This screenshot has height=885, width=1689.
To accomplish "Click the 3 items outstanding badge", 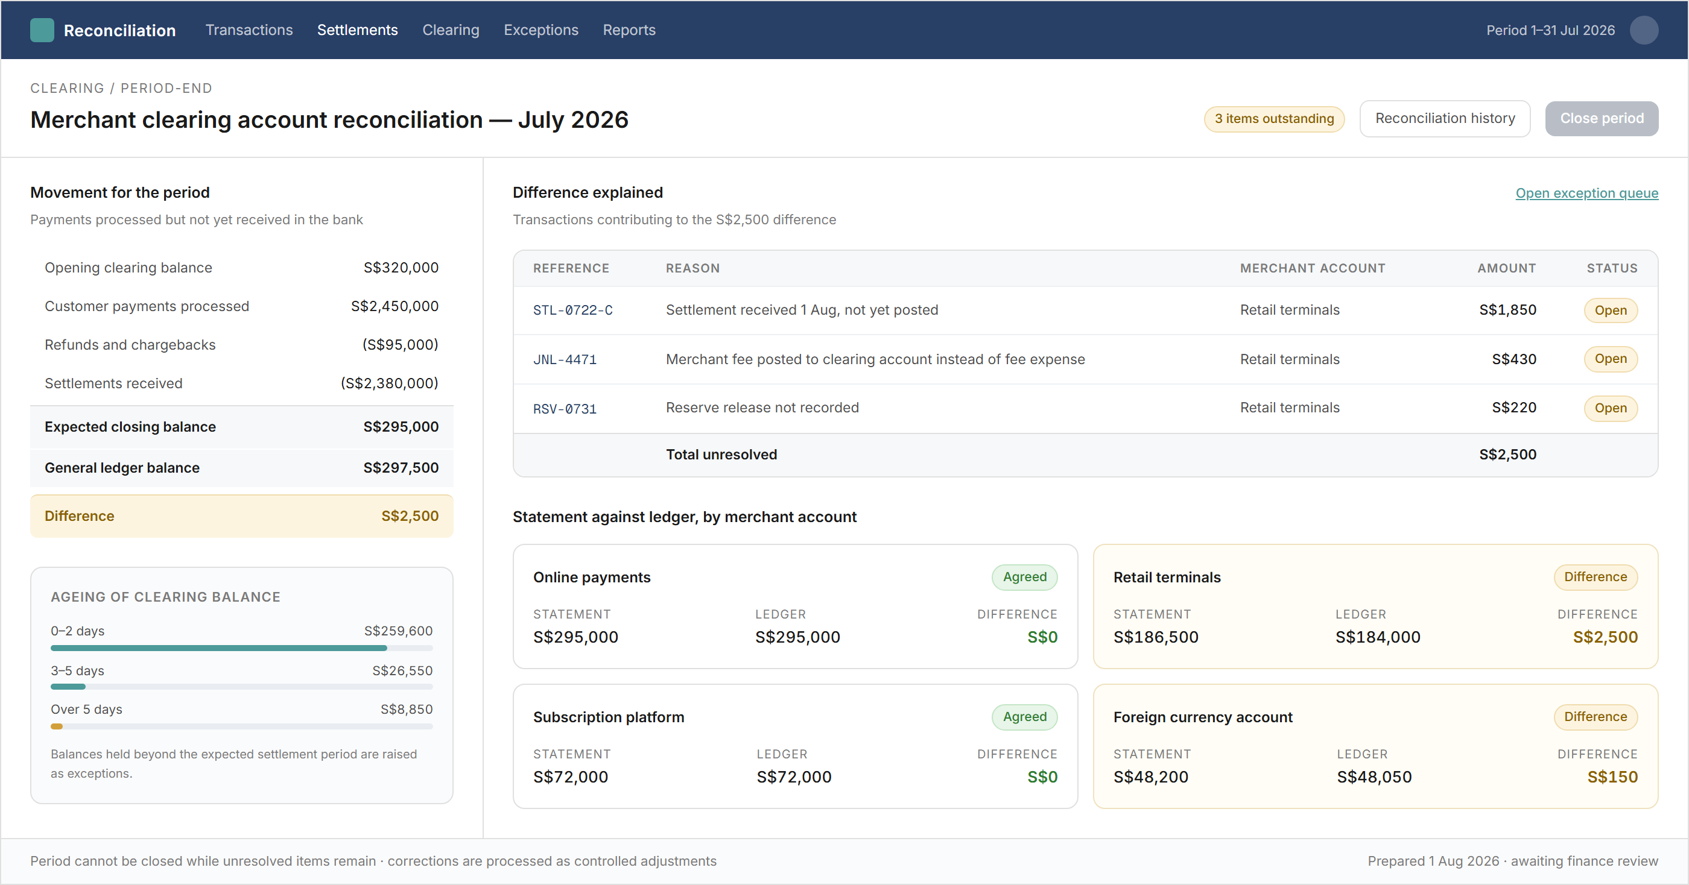I will 1273,119.
